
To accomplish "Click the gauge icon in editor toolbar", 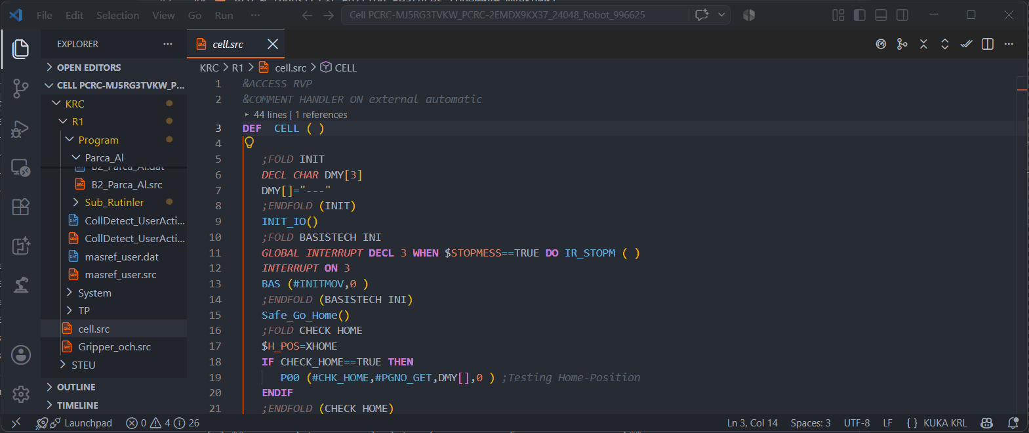I will (x=881, y=44).
